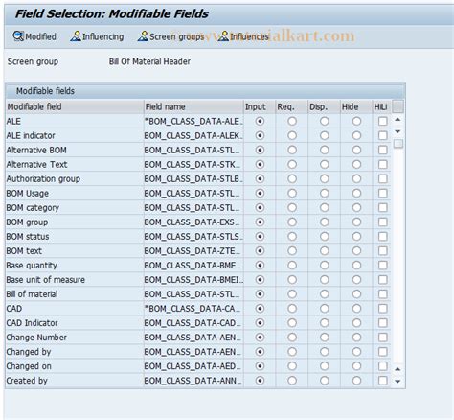
Task: Hide the BOM category field
Action: tap(356, 207)
